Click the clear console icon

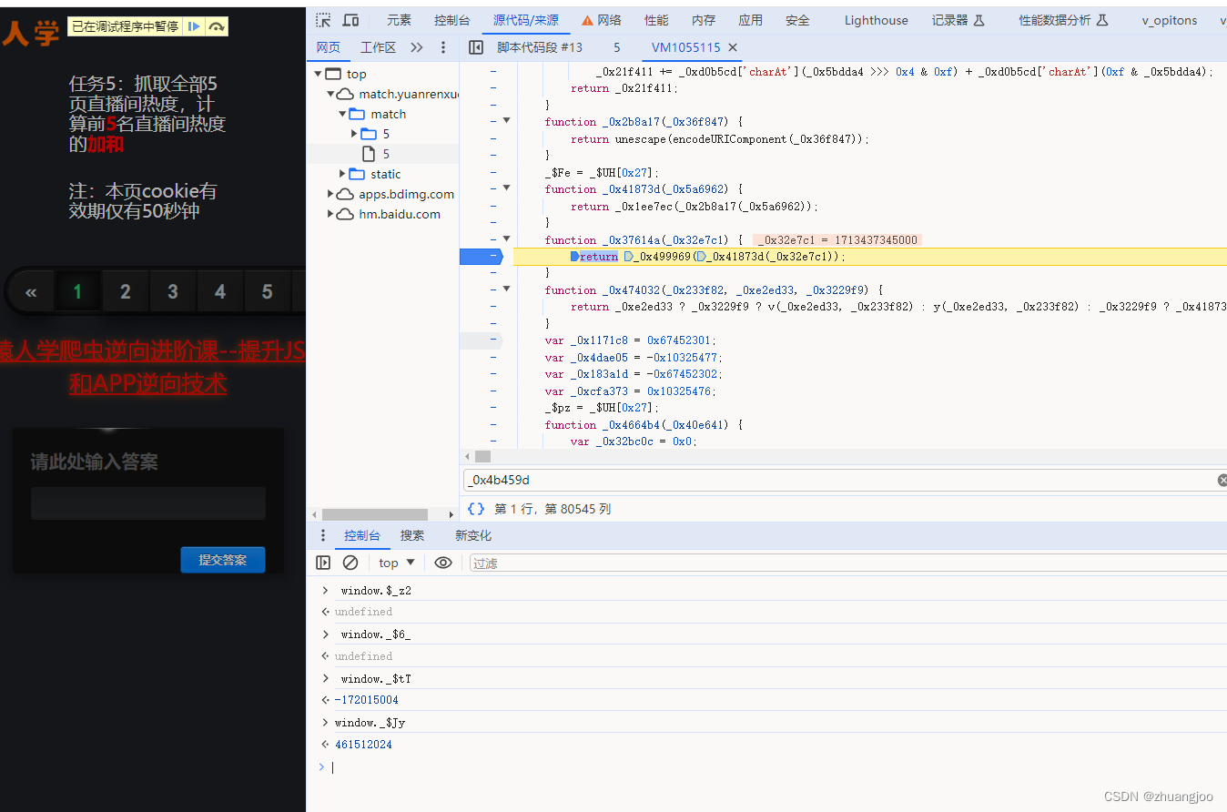tap(350, 563)
